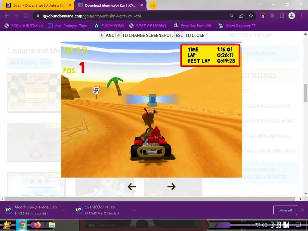The height and width of the screenshot is (231, 308).
Task: Go forward with the browser forward arrow
Action: (16, 16)
